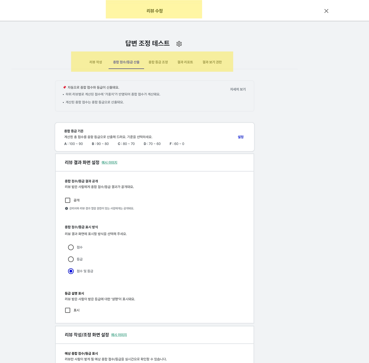The height and width of the screenshot is (363, 369).
Task: Choose the 점수 및 등급 radio option
Action: (x=71, y=271)
